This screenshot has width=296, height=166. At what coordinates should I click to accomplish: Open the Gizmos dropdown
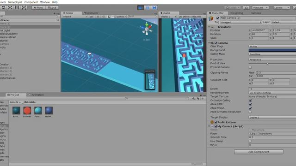point(121,17)
